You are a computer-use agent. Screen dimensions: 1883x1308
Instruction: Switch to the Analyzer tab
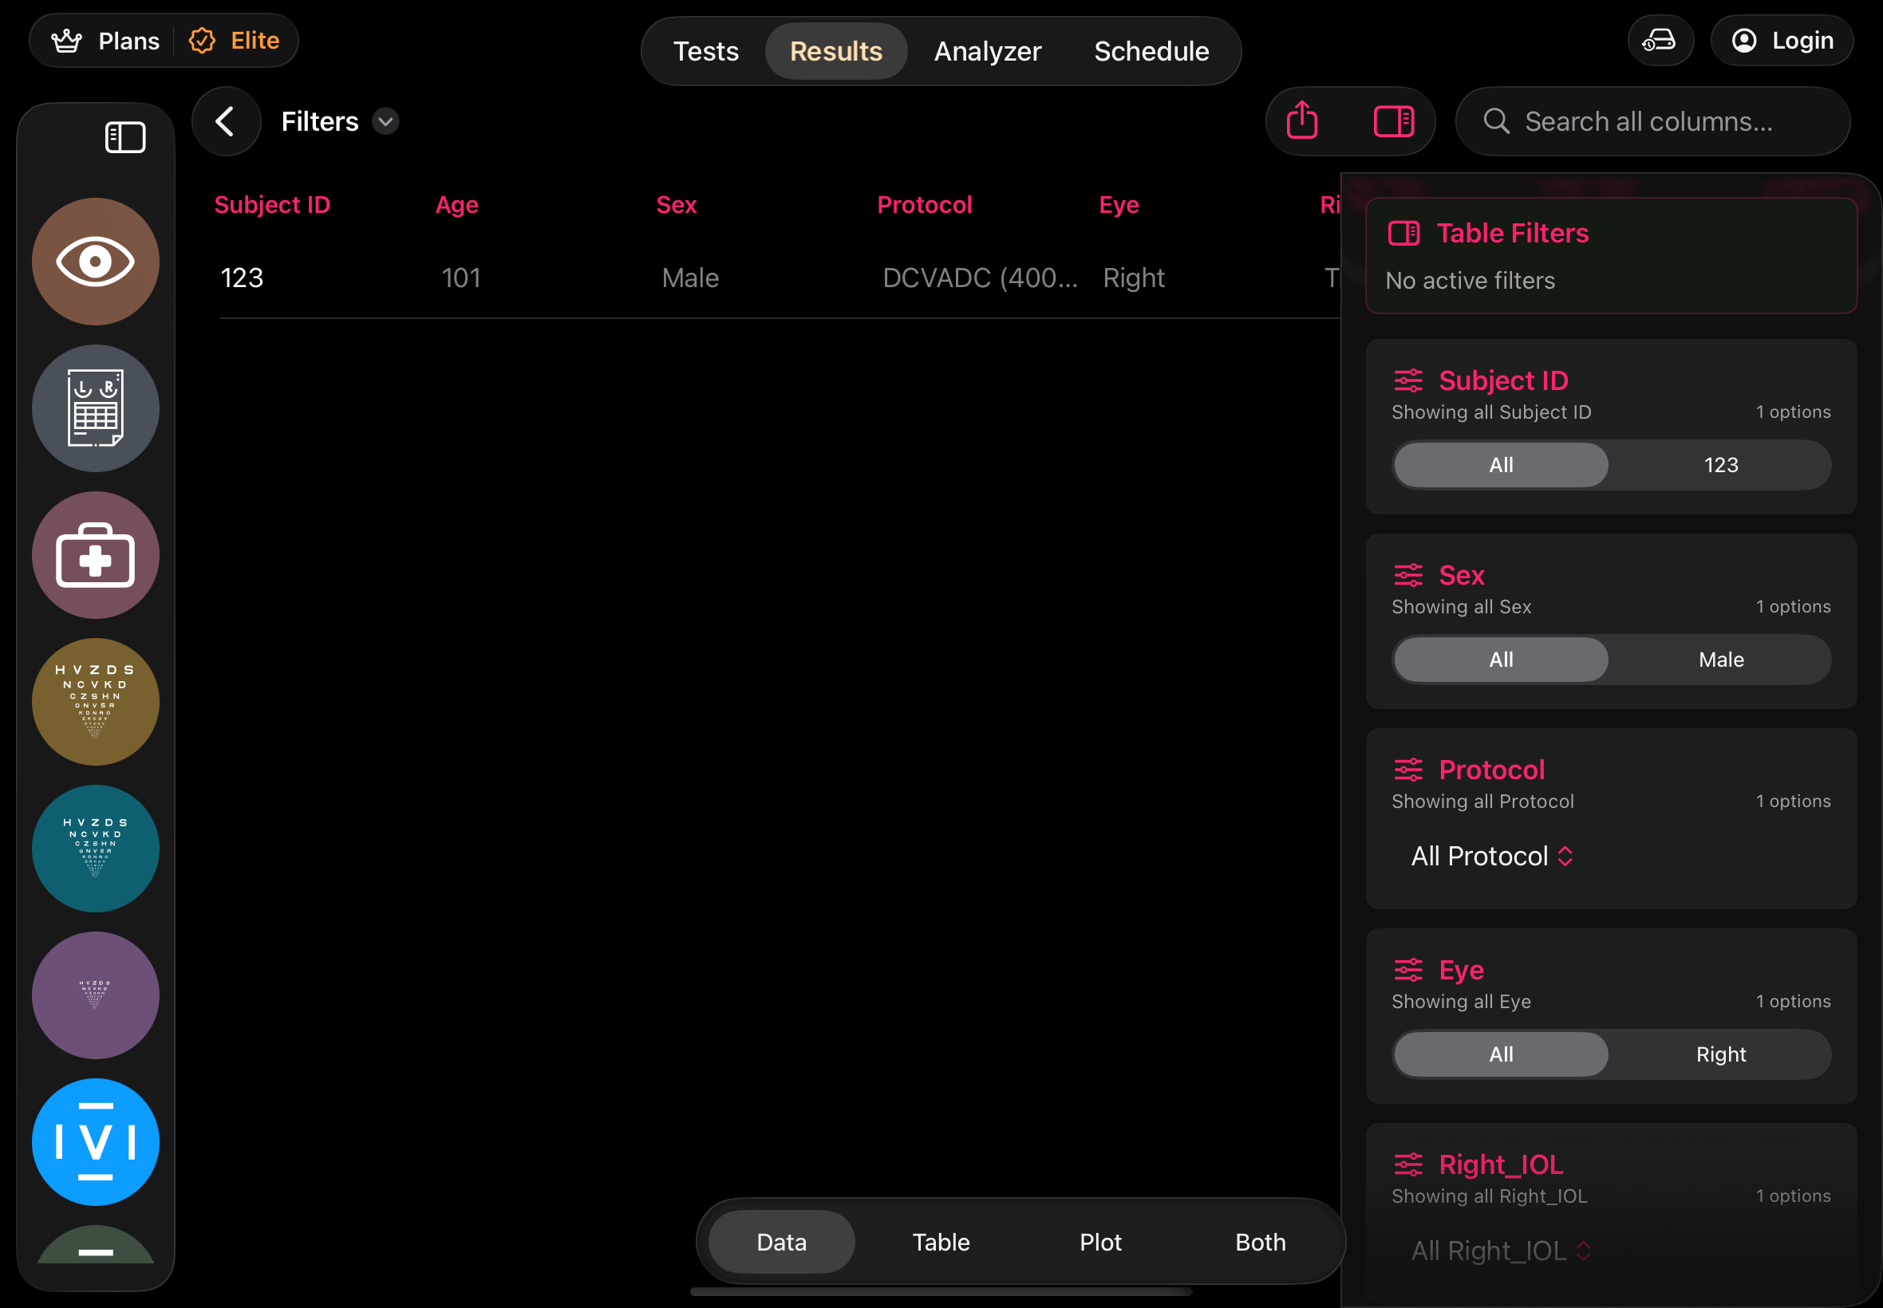988,51
